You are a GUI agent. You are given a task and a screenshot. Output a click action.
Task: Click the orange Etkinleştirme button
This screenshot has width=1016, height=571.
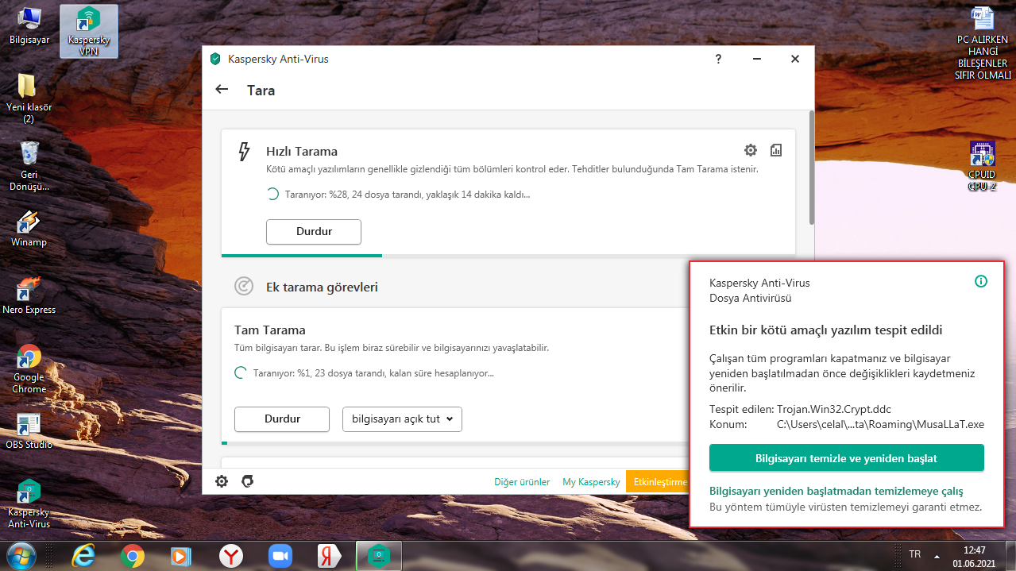point(657,482)
